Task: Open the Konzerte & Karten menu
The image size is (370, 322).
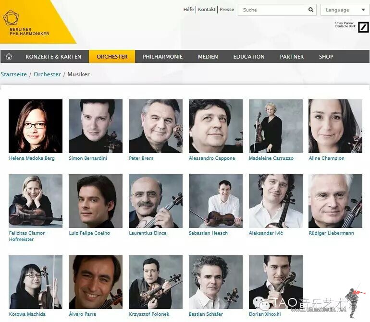Action: tap(53, 57)
